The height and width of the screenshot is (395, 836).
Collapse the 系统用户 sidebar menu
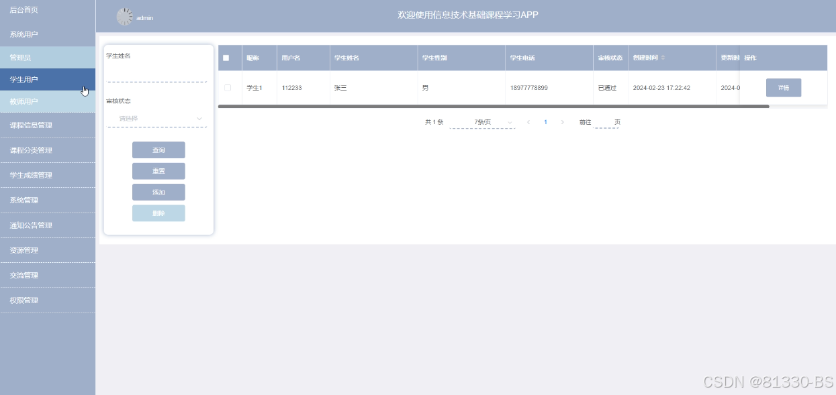pos(48,34)
